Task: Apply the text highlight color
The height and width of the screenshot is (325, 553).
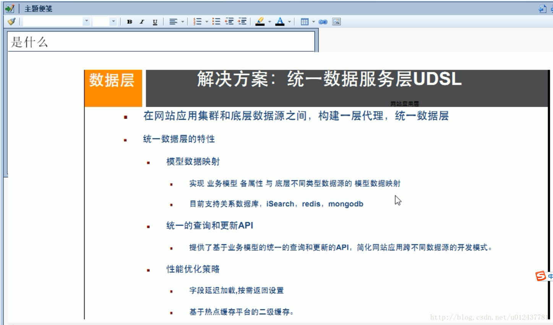Action: coord(260,21)
